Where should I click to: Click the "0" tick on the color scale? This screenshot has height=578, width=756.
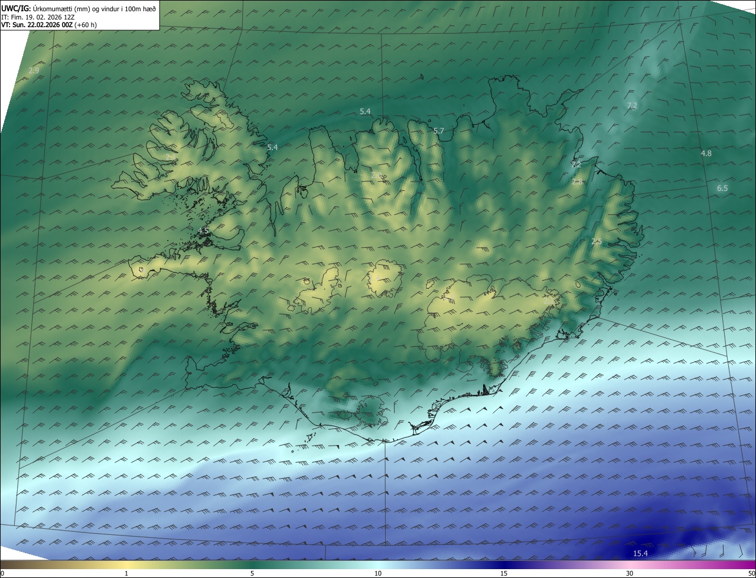2,573
